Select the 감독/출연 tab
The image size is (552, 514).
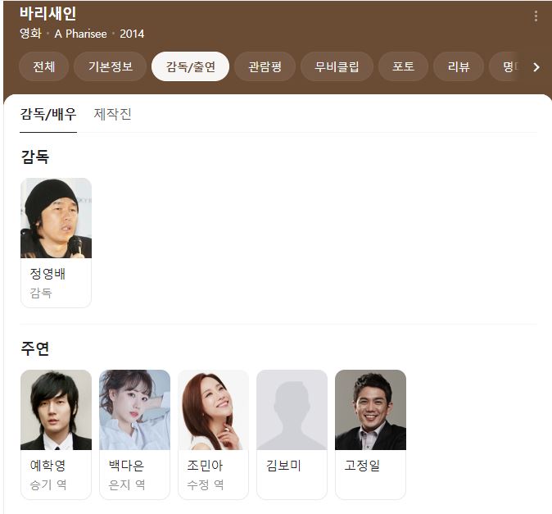pos(190,66)
